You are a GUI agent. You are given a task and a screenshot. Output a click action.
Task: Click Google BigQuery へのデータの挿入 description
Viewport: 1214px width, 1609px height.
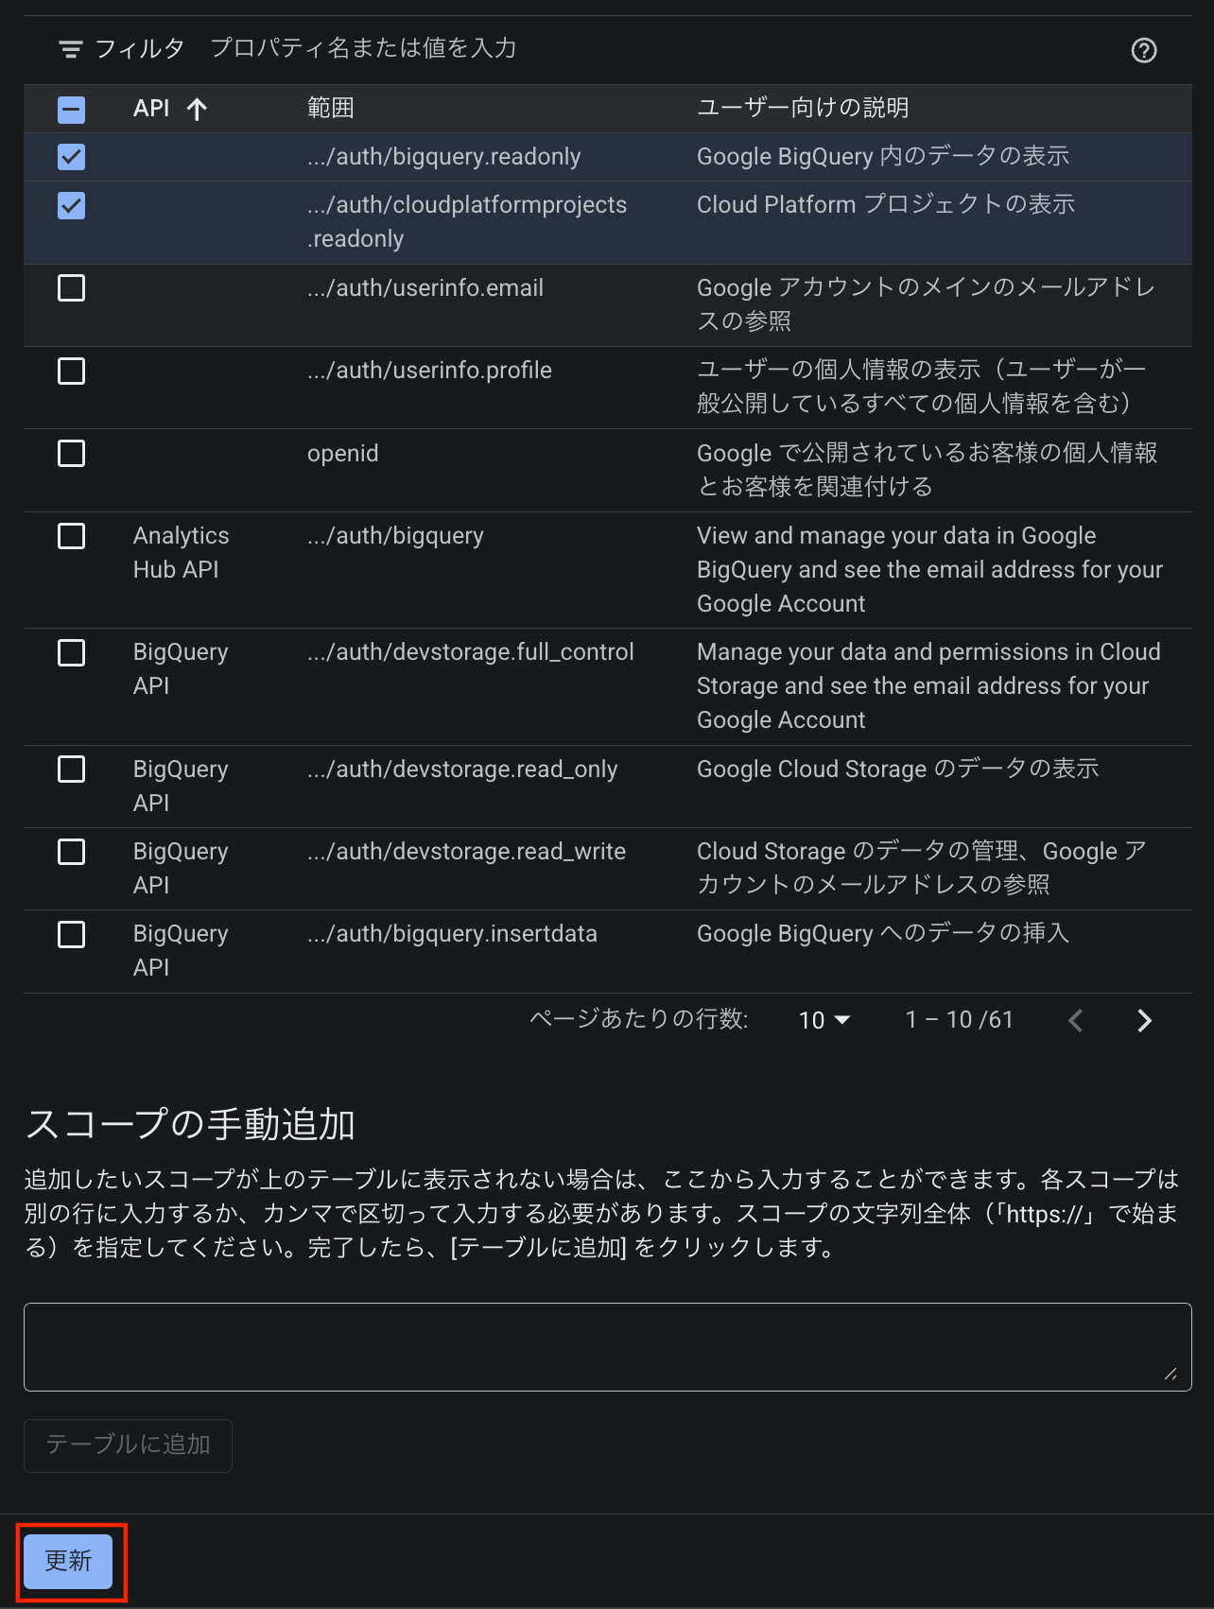point(882,933)
